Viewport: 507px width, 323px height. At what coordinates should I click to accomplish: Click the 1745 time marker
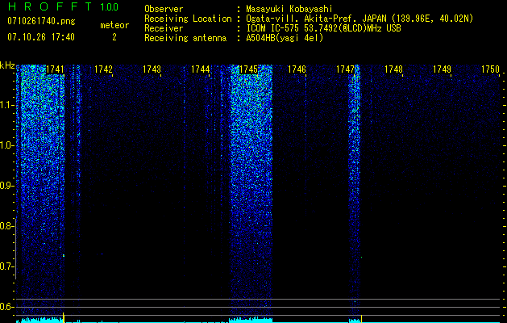point(248,69)
